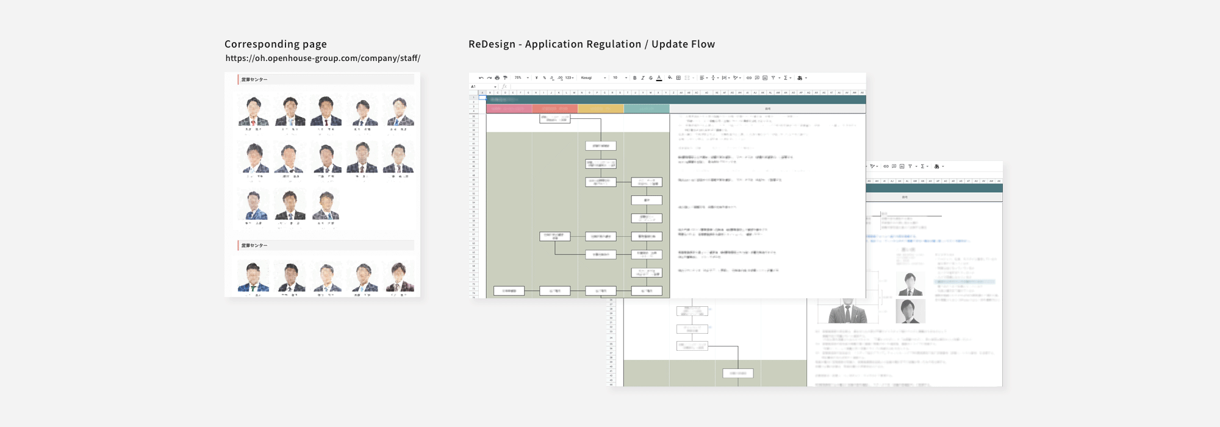Toggle italic formatting in front spreadsheet
The image size is (1220, 427).
coord(643,78)
